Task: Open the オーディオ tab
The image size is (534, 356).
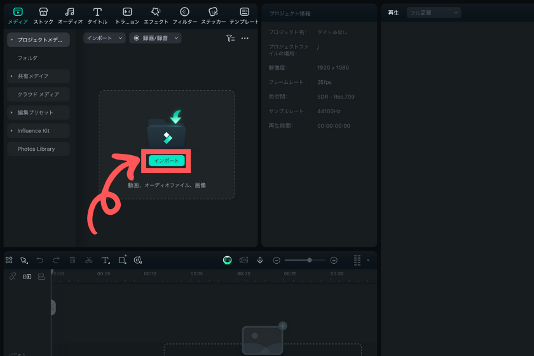Action: point(70,16)
